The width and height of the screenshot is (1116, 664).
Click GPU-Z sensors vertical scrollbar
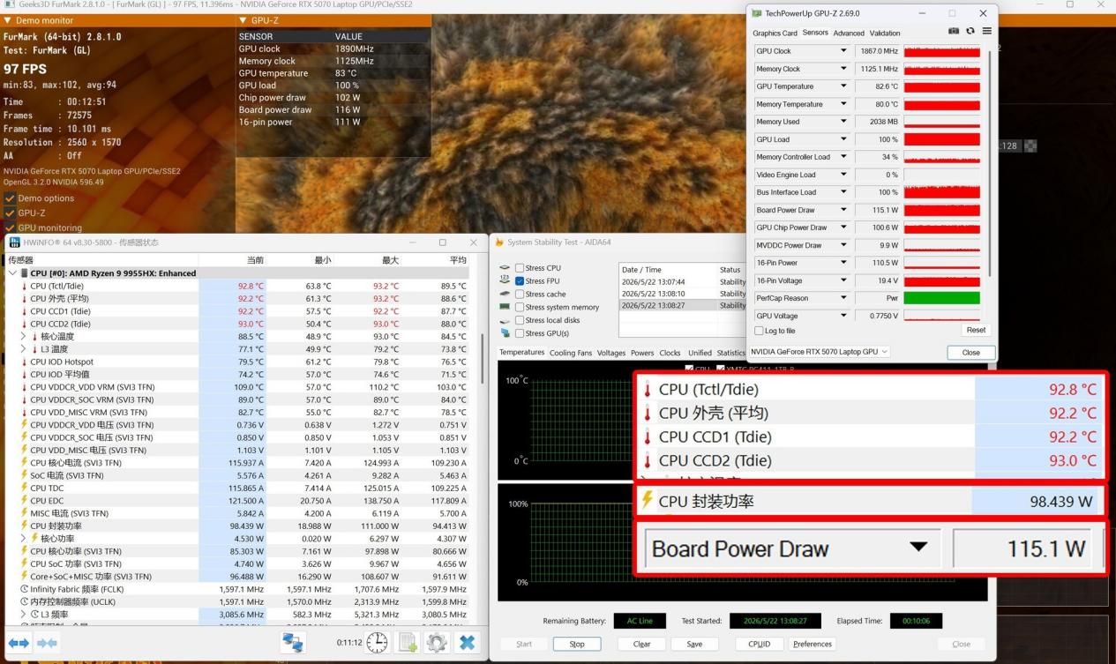coord(988,163)
